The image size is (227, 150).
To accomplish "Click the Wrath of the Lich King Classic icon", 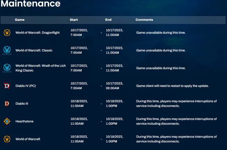I will click(x=7, y=68).
